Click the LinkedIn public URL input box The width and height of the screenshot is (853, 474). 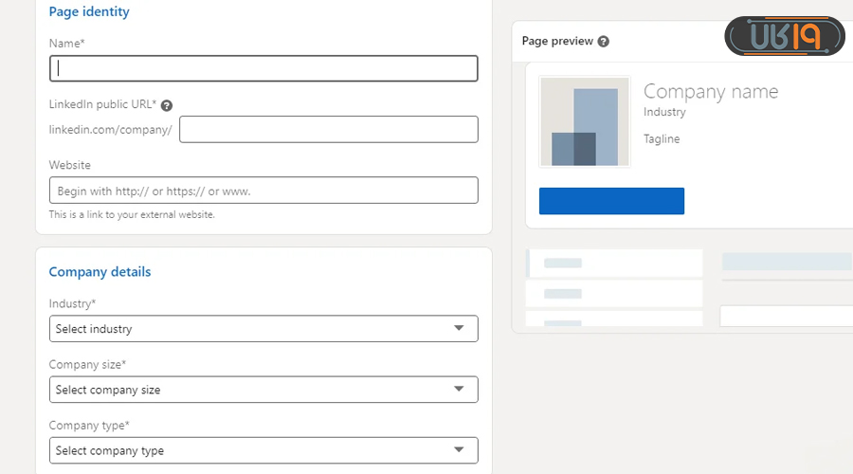click(328, 130)
